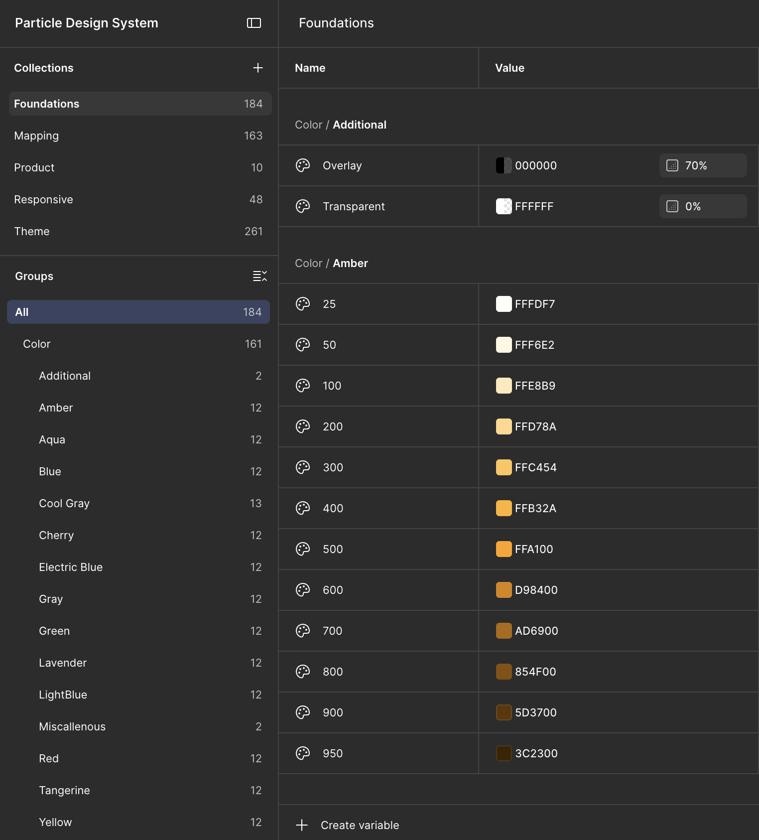Select the Tangerine group

tap(138, 790)
